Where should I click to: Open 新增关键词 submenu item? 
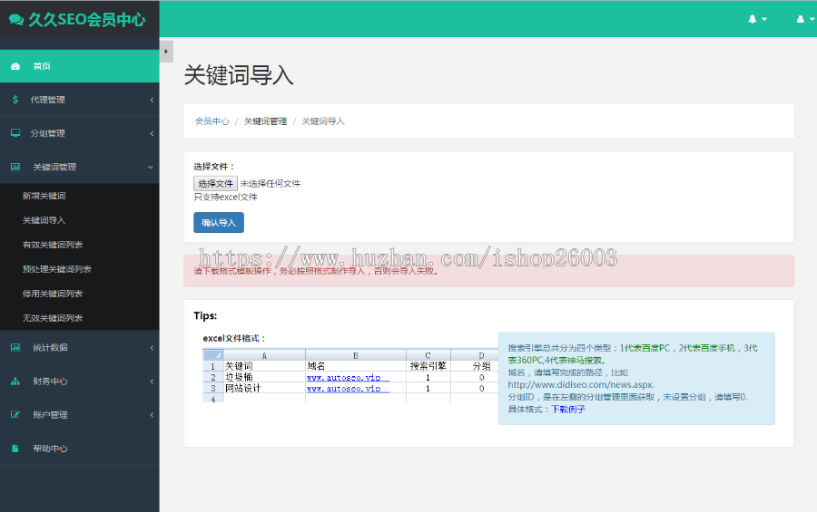tap(44, 196)
